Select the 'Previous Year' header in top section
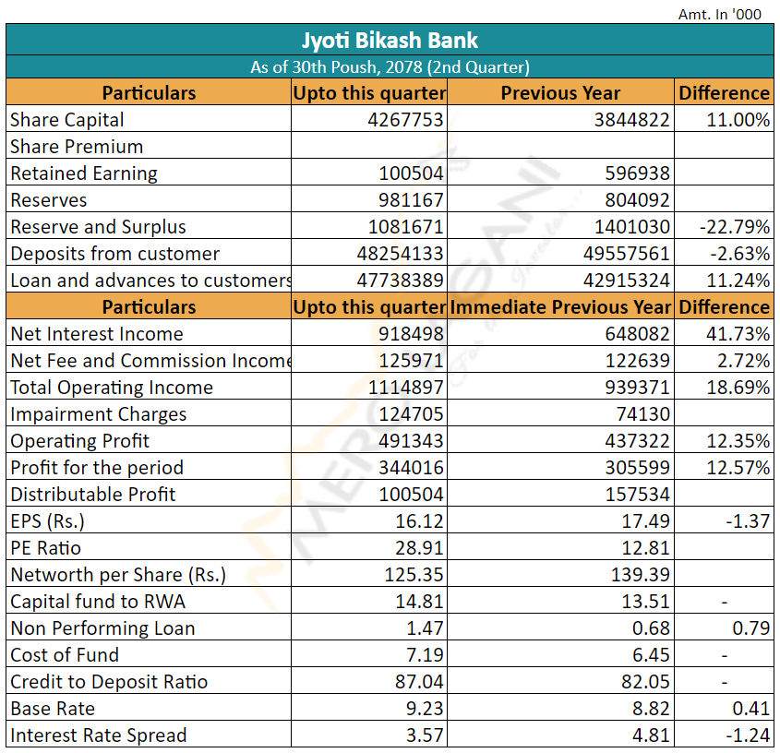This screenshot has height=753, width=780. click(560, 93)
